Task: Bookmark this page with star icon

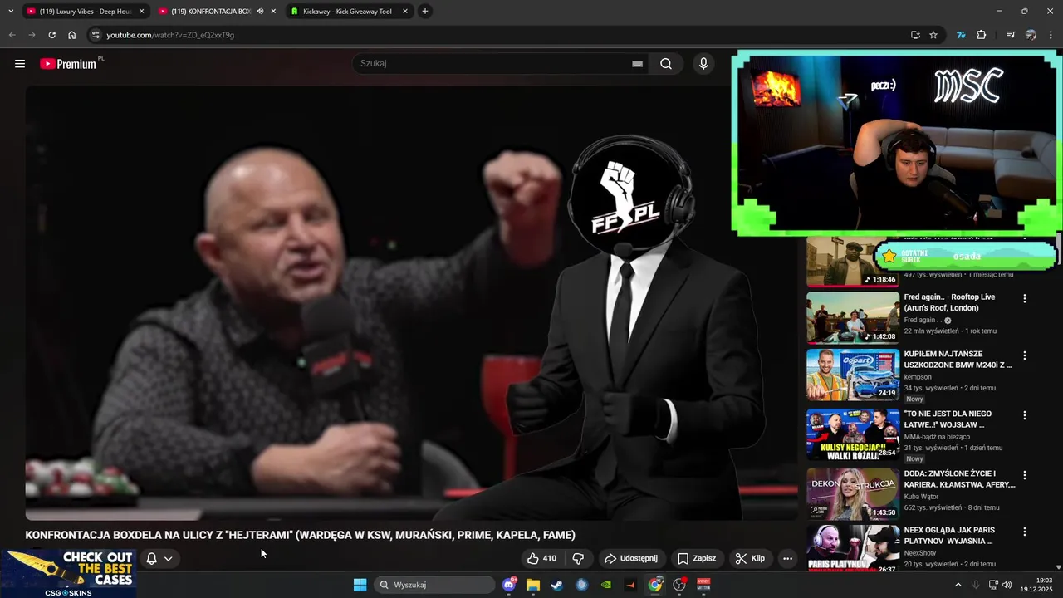Action: click(x=933, y=35)
